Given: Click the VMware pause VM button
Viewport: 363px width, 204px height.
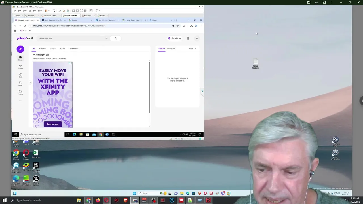Looking at the screenshot, I should [x=46, y=11].
